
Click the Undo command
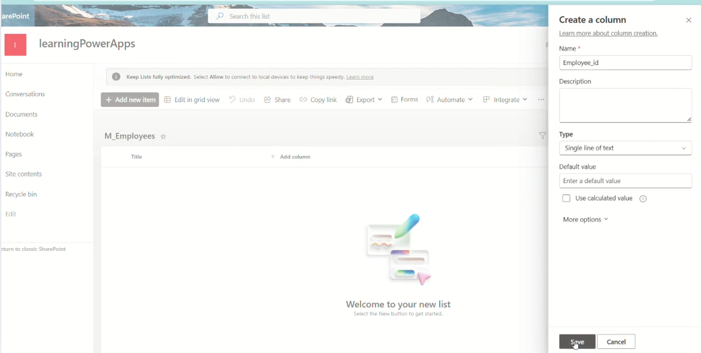(242, 100)
